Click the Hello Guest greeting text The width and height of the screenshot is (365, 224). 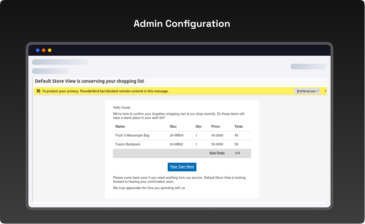point(122,107)
